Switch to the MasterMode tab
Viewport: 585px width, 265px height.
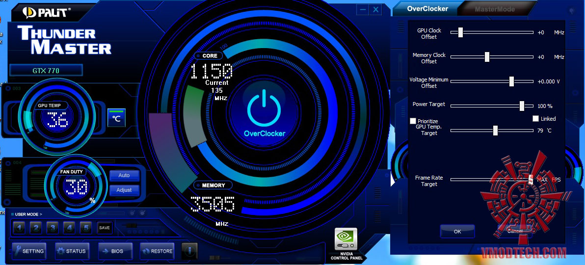(x=495, y=9)
